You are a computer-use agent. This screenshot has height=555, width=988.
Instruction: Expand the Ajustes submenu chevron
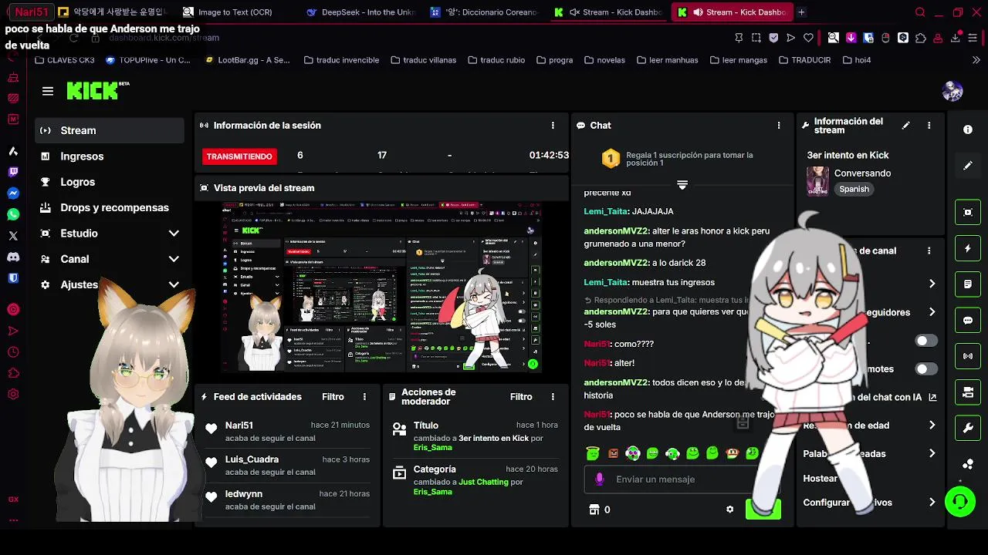click(x=174, y=284)
